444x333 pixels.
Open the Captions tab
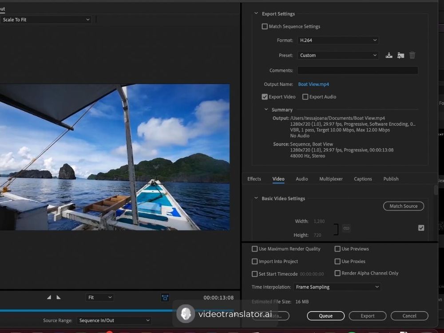pos(363,179)
